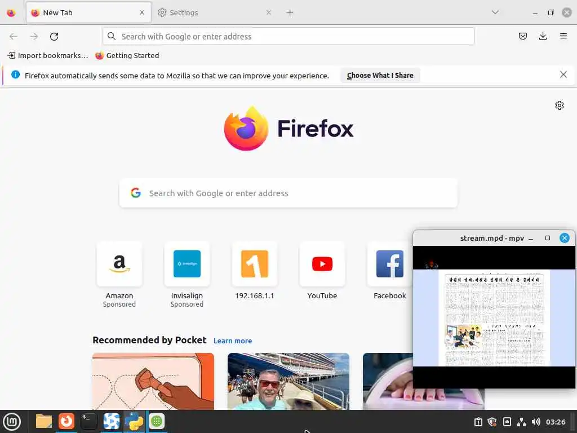Close the New Tab tab
Screen dimensions: 577x433
click(x=142, y=12)
